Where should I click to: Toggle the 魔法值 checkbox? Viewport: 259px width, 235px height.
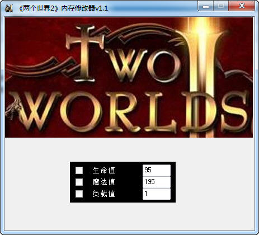click(x=79, y=182)
